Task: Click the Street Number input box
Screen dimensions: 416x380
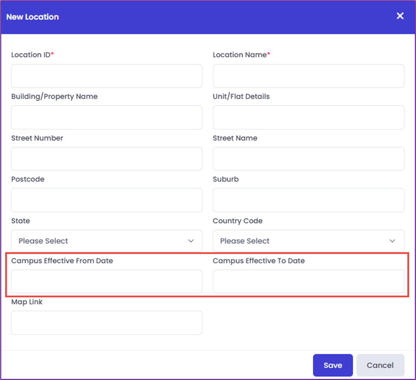Action: coord(106,159)
